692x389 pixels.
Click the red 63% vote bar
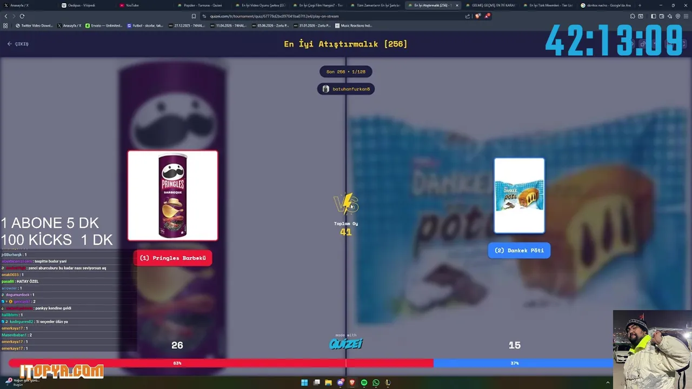click(x=221, y=363)
